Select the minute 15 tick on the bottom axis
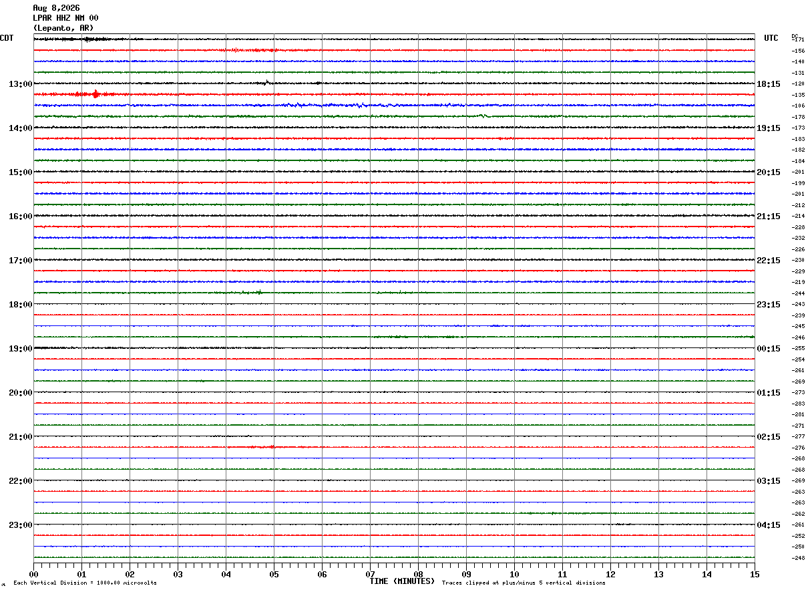808x592 pixels. 755,574
